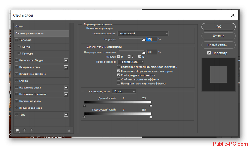Toggle the B channel checkbox
Viewport: 249px width, 147px height.
click(x=140, y=57)
